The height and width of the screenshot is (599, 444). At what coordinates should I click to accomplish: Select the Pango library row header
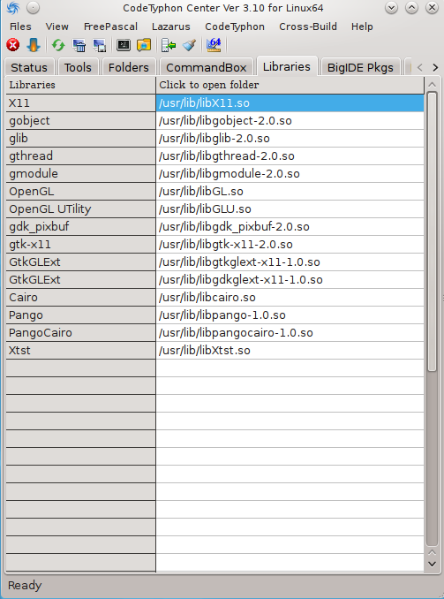[80, 315]
